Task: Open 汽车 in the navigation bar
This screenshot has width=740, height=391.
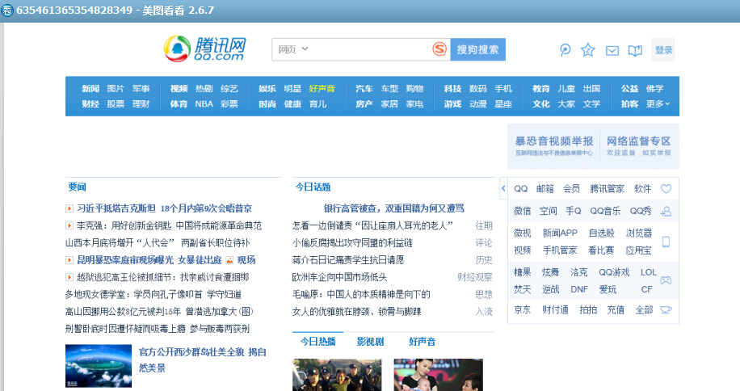Action: click(364, 89)
